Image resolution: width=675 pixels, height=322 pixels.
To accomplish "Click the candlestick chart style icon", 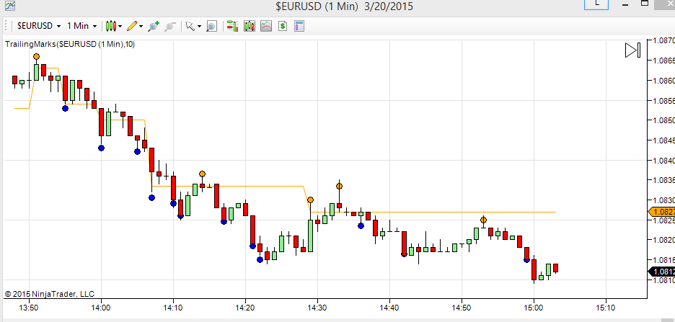I will coord(111,26).
